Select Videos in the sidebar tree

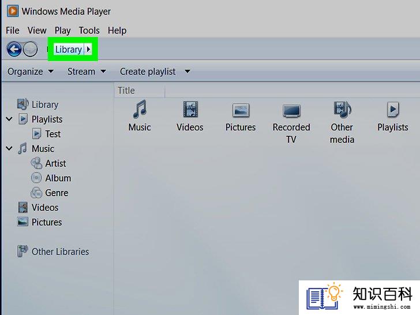[x=45, y=208]
